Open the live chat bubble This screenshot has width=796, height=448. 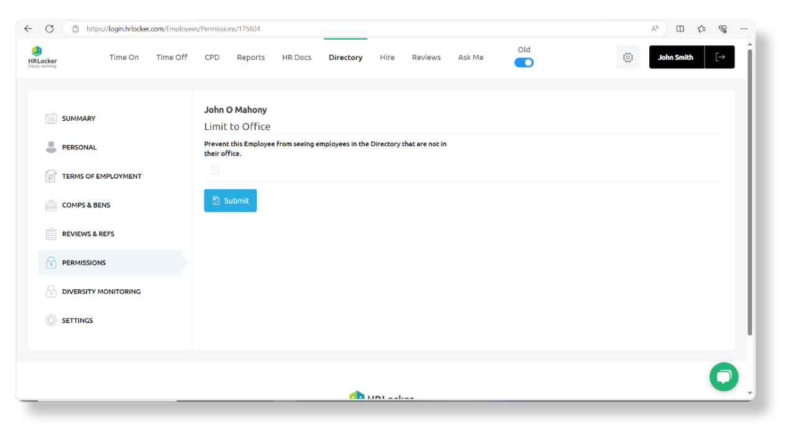[724, 376]
